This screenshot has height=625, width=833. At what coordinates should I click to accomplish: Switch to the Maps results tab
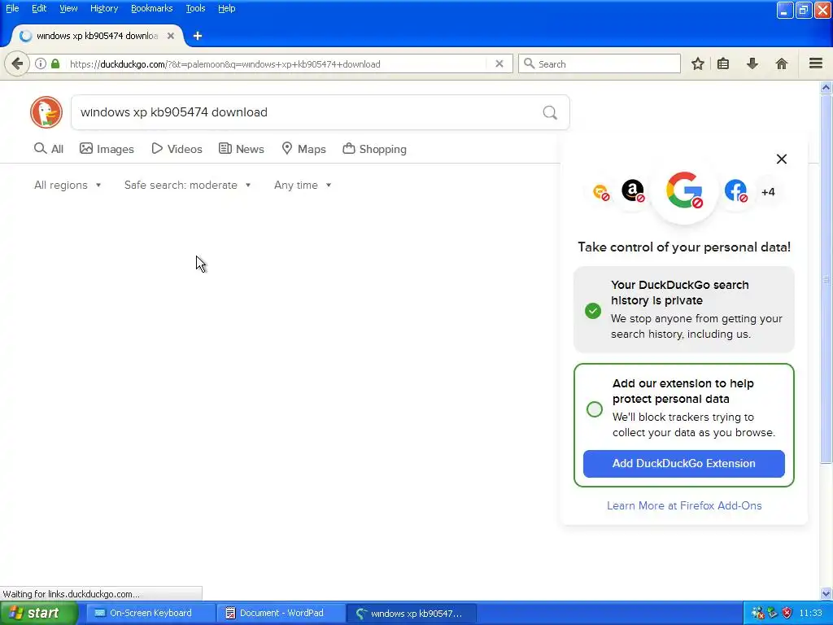pos(304,149)
